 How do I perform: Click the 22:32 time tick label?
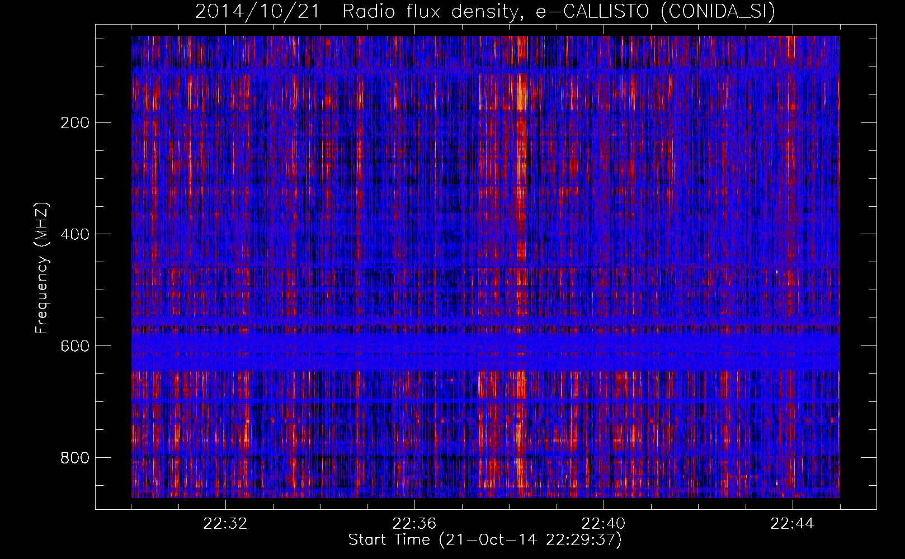pos(225,524)
